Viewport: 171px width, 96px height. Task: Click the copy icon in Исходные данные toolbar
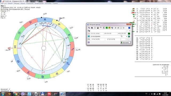89,28
